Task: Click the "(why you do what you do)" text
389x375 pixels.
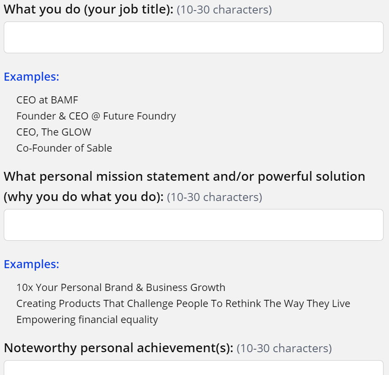Action: click(x=84, y=197)
